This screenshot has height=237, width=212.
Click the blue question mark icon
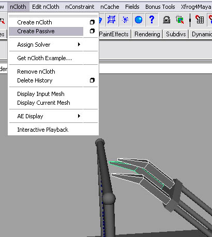click(x=152, y=20)
